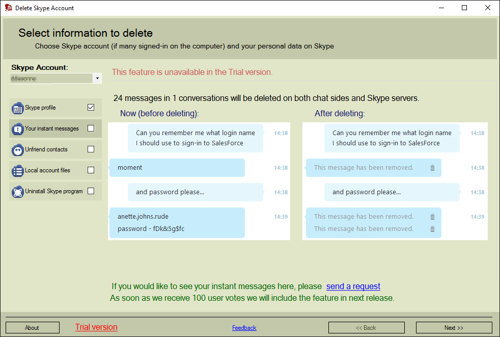Check the Uninstall Skype program checkbox
Screen dimensions: 500x337
(91, 191)
